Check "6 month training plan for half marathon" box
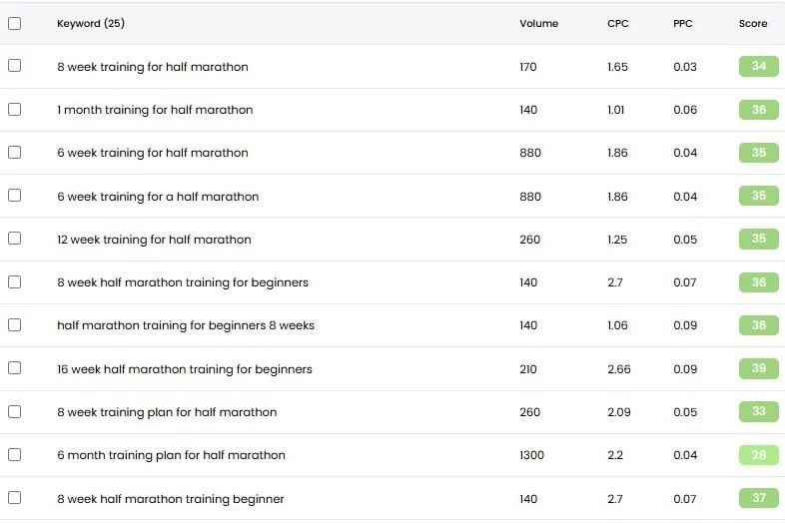Screen dimensions: 785x523 coord(14,454)
